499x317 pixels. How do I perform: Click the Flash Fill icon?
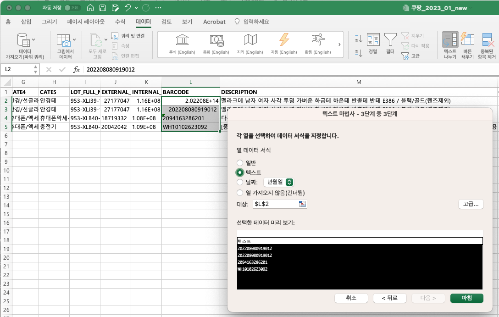point(467,40)
